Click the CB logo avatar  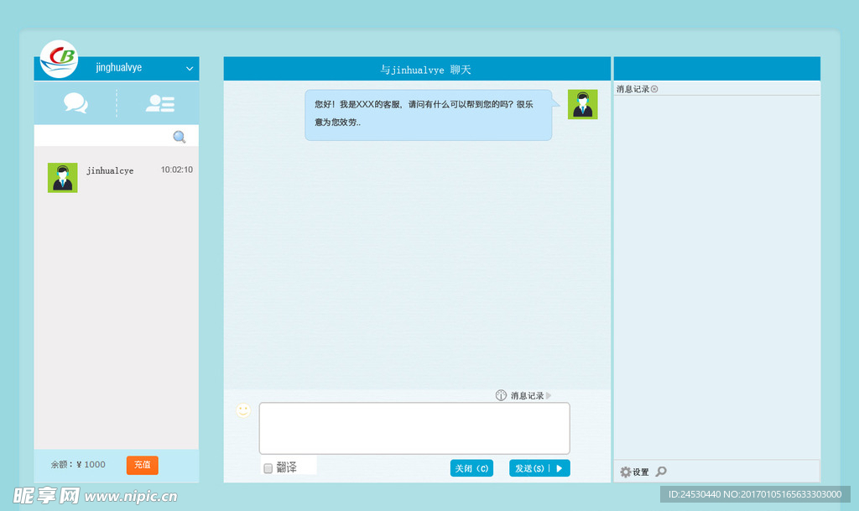tap(59, 58)
